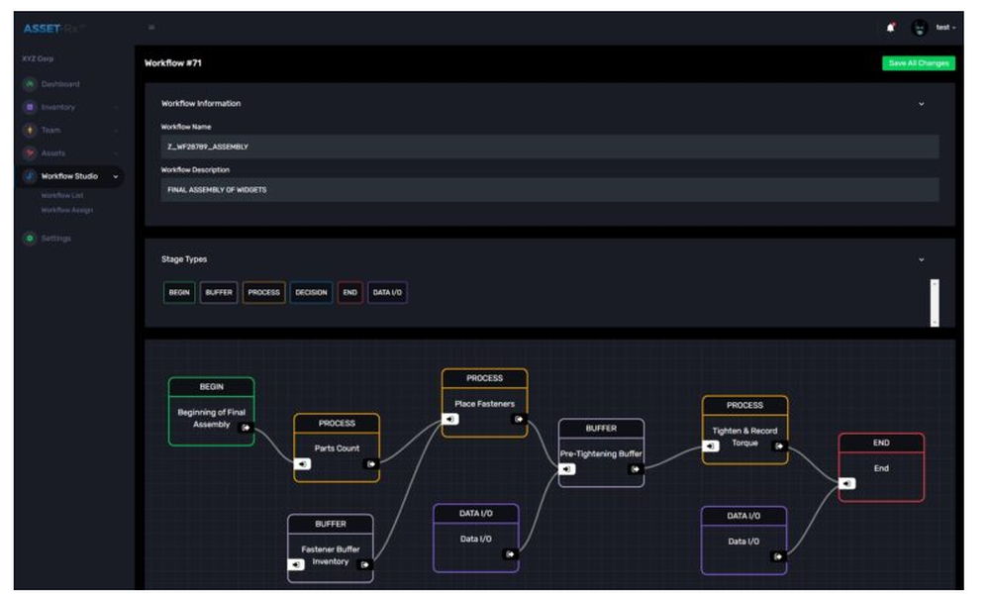
Task: Click output port of right Data I/O node
Action: tap(778, 556)
